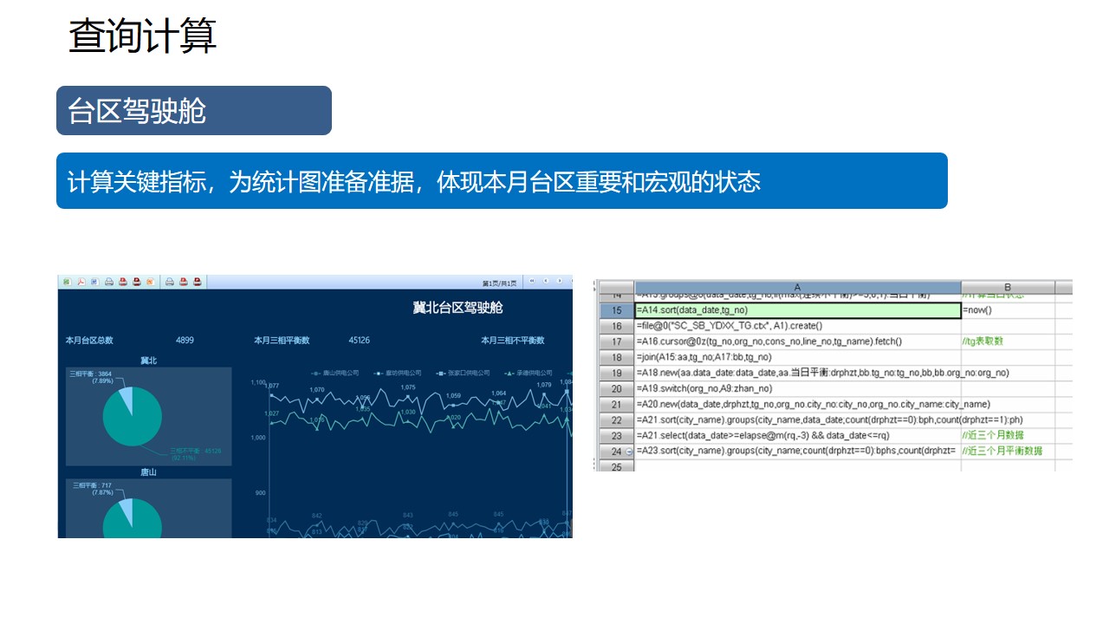The height and width of the screenshot is (624, 1109).
Task: Select row 20 header in the script
Action: [616, 389]
